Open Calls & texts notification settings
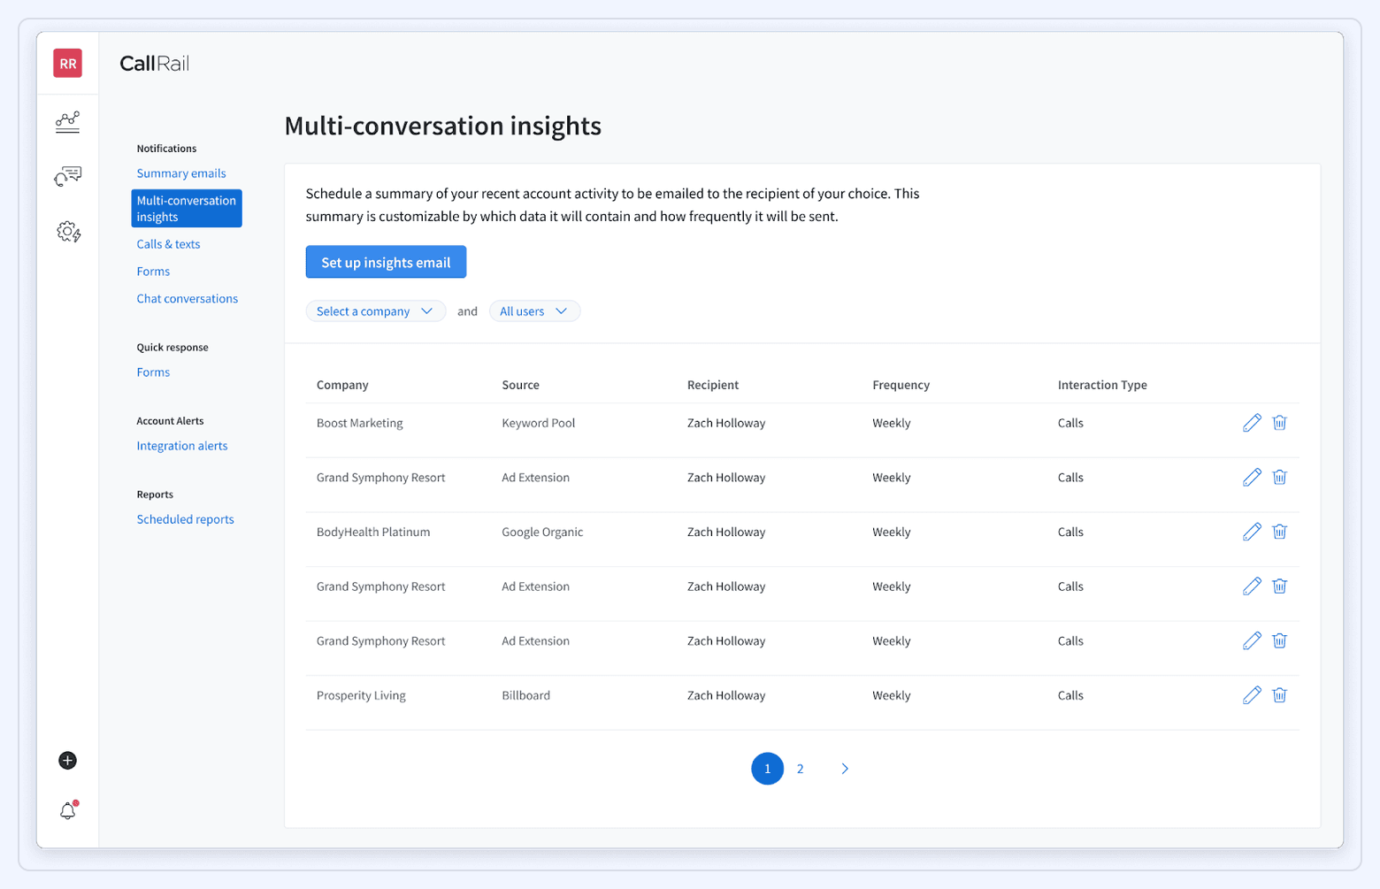 point(168,243)
